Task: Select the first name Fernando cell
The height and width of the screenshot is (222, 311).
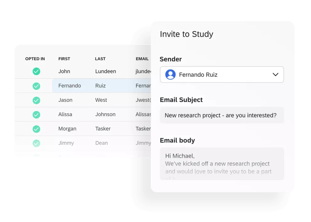Action: [70, 86]
